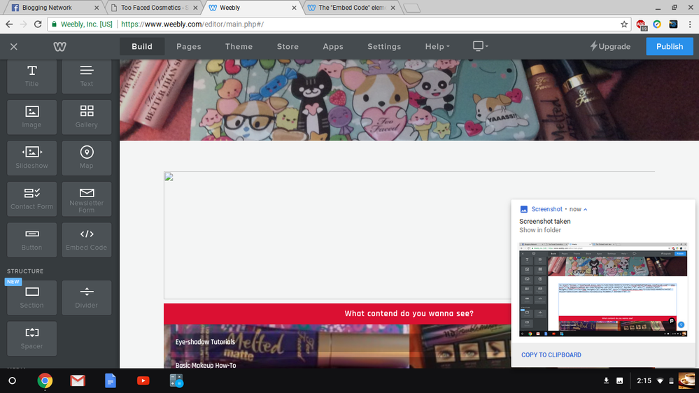Reload the page
The image size is (699, 393).
point(38,24)
